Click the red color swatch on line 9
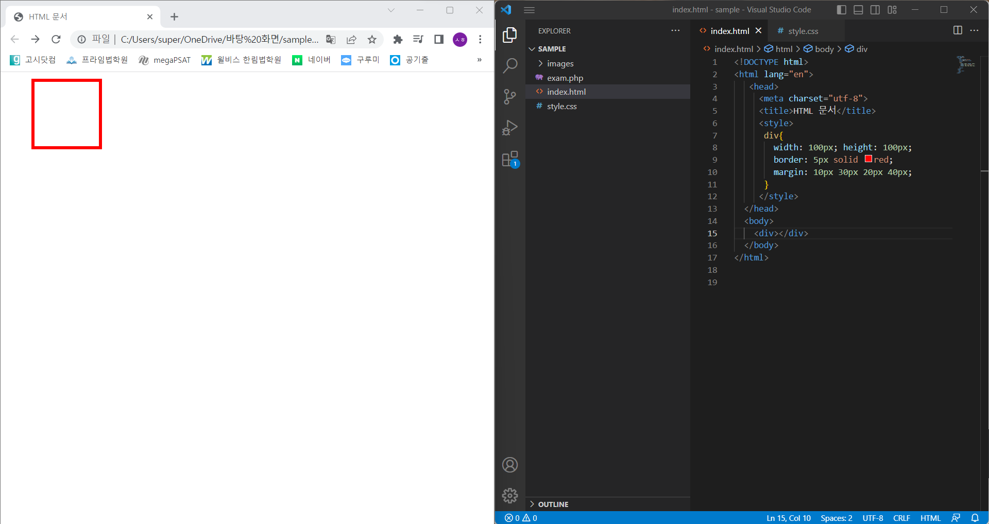This screenshot has height=524, width=989. point(867,160)
